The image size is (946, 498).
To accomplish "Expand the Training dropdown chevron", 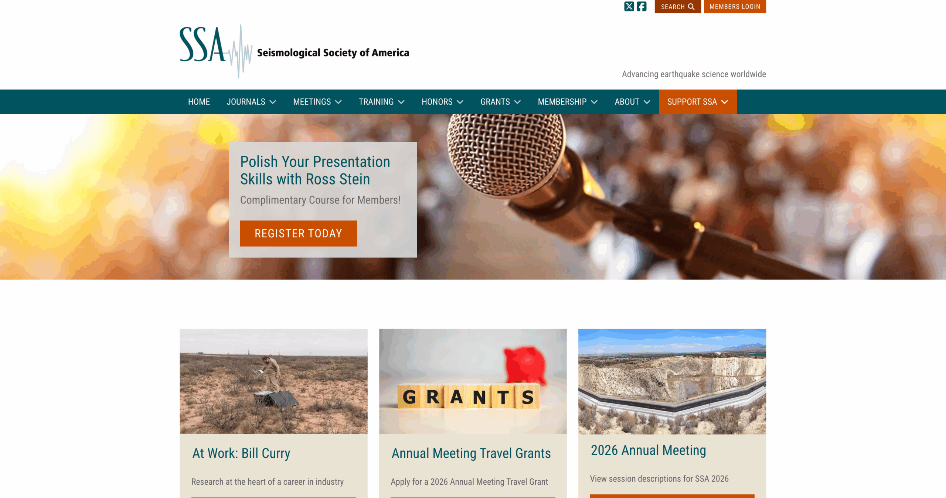I will click(x=401, y=102).
